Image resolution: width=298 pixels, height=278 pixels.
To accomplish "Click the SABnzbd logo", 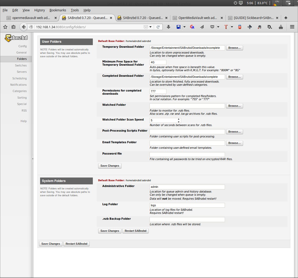I will pos(16,38).
